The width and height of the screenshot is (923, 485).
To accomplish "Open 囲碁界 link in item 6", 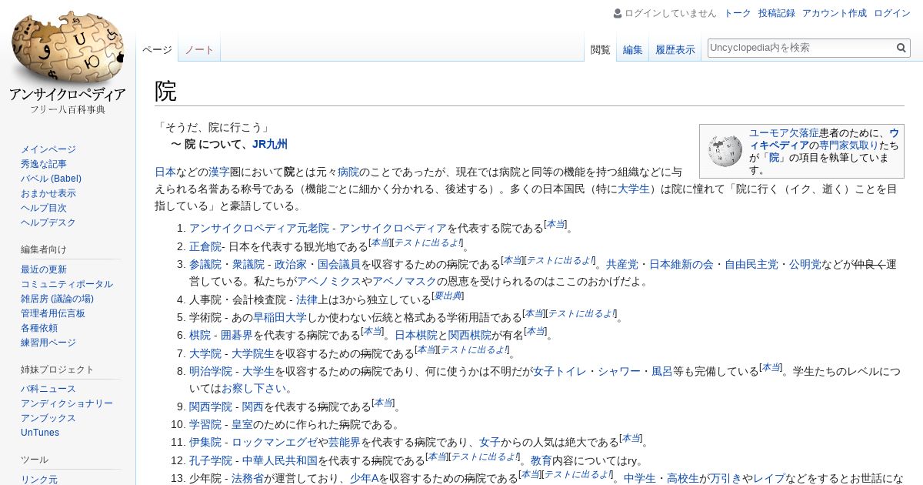I will 237,335.
